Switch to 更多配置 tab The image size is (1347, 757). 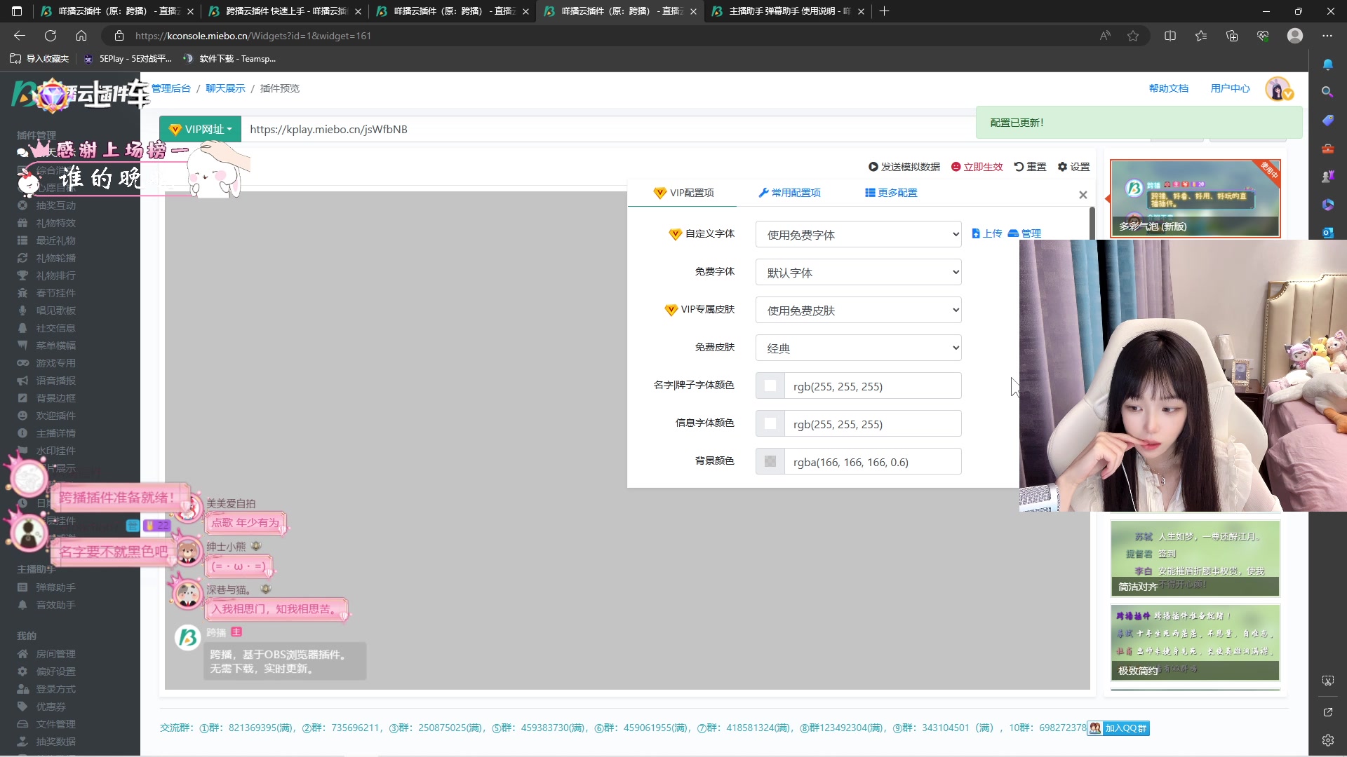pos(891,193)
